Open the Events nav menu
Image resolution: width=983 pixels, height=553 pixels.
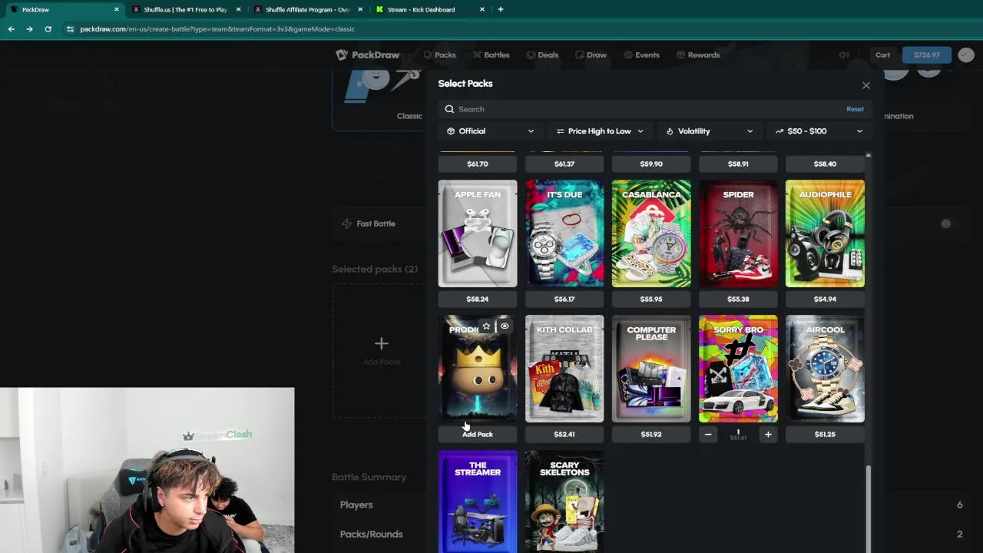641,55
